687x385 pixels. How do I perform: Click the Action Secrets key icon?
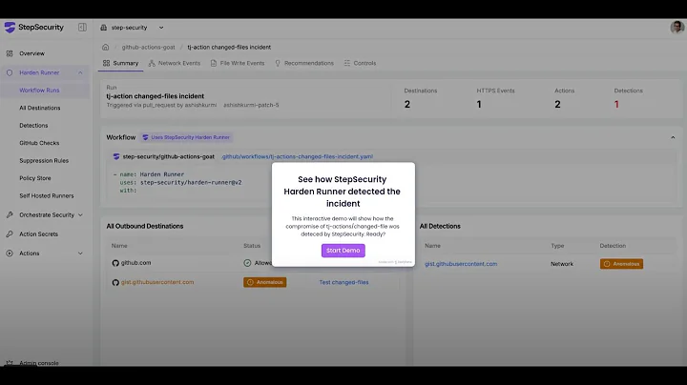tap(10, 234)
